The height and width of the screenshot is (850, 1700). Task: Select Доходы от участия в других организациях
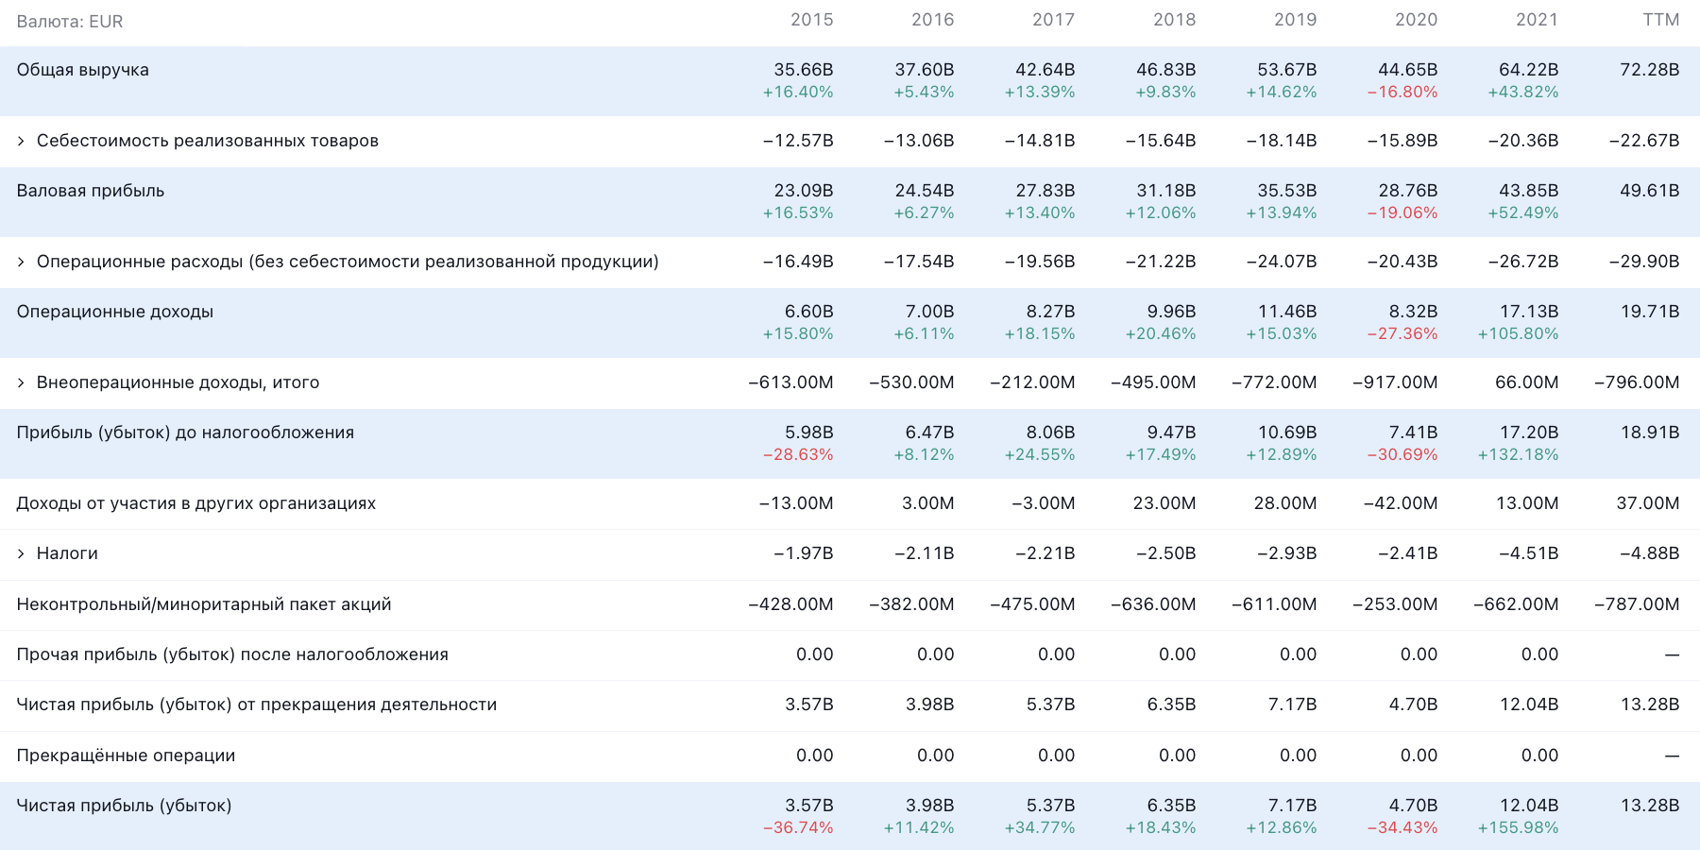click(x=196, y=503)
